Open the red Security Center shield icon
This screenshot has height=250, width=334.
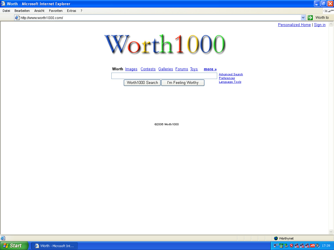(291, 246)
